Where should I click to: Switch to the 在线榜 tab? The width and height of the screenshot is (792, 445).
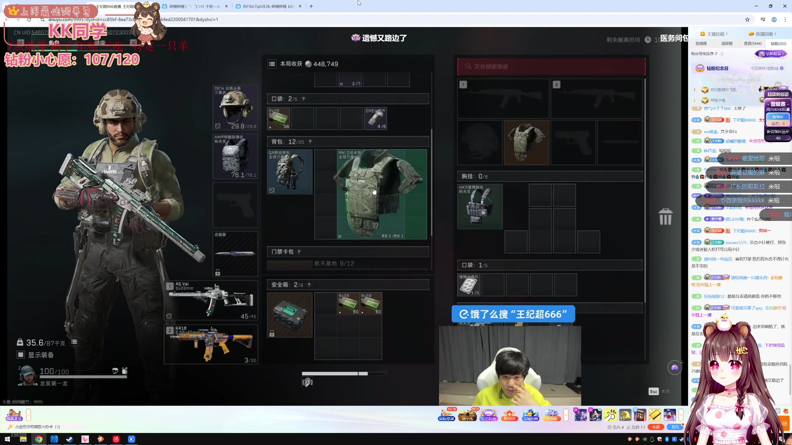(x=701, y=43)
